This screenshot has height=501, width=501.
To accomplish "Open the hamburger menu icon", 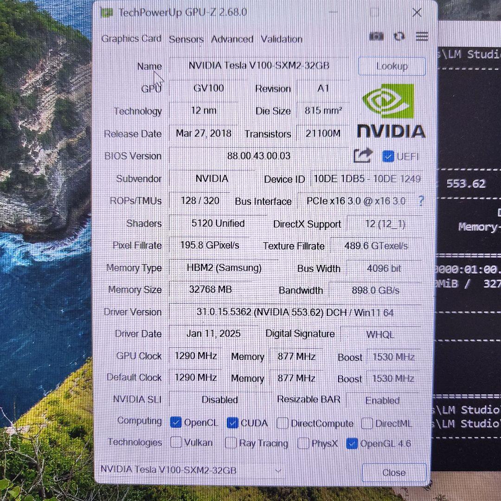I will coord(421,36).
